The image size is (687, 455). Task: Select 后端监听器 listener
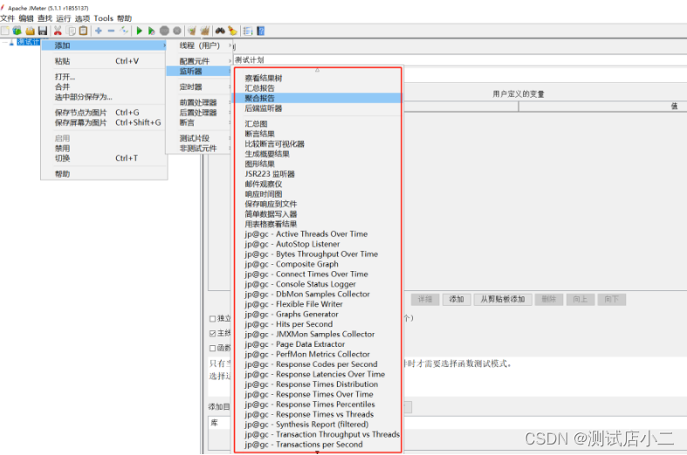[x=318, y=108]
